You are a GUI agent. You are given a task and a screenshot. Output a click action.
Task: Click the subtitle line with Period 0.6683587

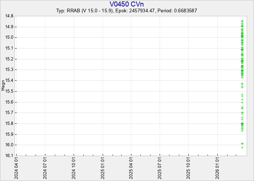pos(127,10)
